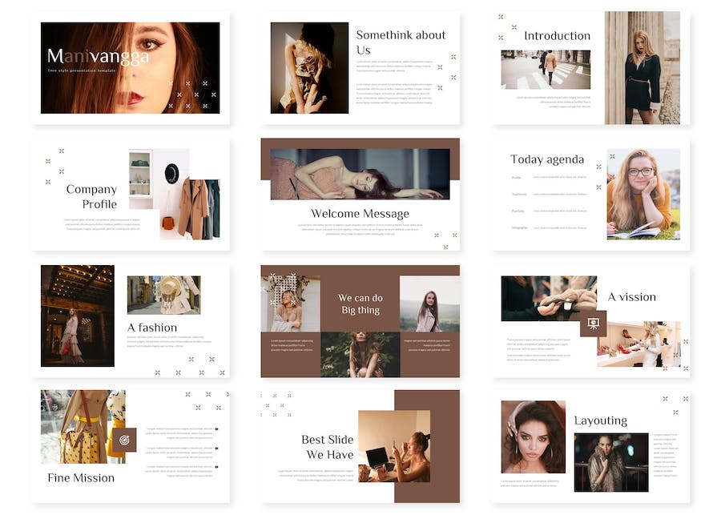Screen dimensions: 721x515
Task: Select the "Fine Mission" heading
Action: coord(81,477)
